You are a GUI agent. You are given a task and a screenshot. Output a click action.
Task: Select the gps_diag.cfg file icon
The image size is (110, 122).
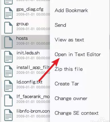coord(8,13)
